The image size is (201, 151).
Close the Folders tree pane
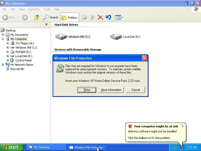click(x=46, y=24)
